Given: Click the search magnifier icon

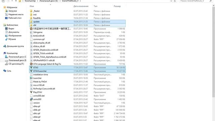Looking at the screenshot, I should coord(211,1).
